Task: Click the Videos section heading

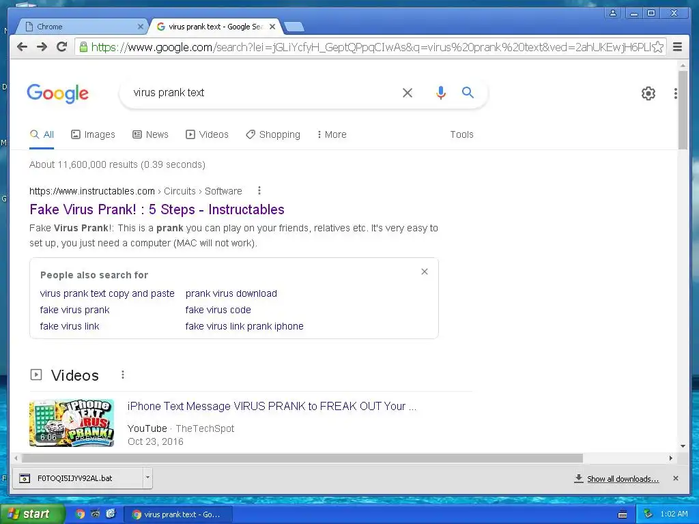Action: pos(75,375)
